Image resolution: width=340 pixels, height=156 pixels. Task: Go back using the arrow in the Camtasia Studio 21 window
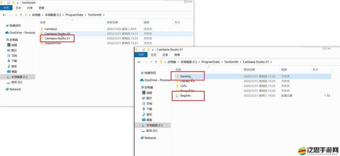pyautogui.click(x=139, y=62)
